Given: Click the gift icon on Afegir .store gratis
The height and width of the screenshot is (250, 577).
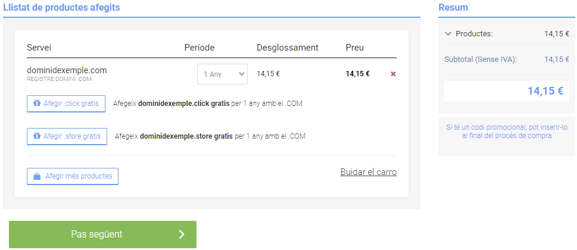Looking at the screenshot, I should 37,136.
